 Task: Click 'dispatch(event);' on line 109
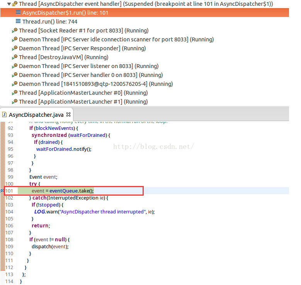tap(50, 247)
